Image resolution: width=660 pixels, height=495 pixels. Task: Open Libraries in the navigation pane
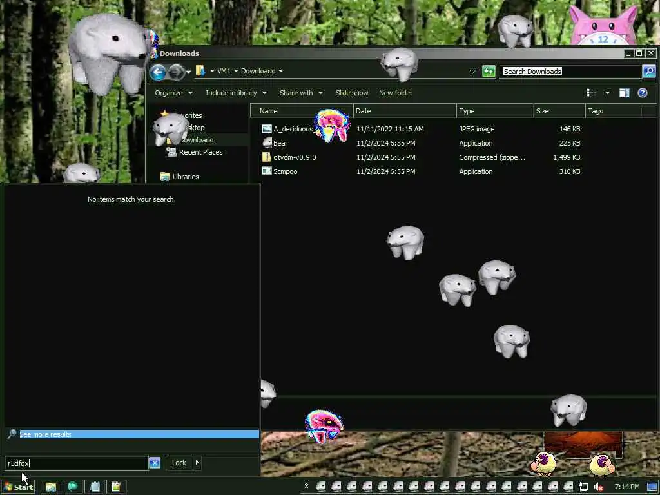[x=185, y=177]
